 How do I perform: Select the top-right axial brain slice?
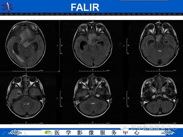pos(159,44)
